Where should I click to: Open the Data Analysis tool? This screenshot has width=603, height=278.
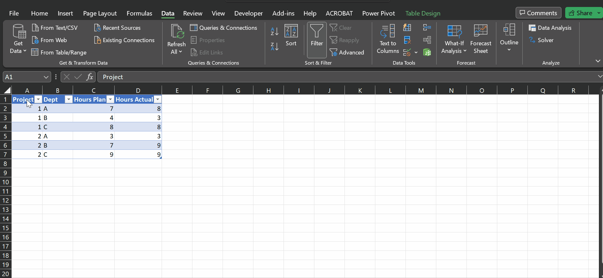pyautogui.click(x=550, y=28)
